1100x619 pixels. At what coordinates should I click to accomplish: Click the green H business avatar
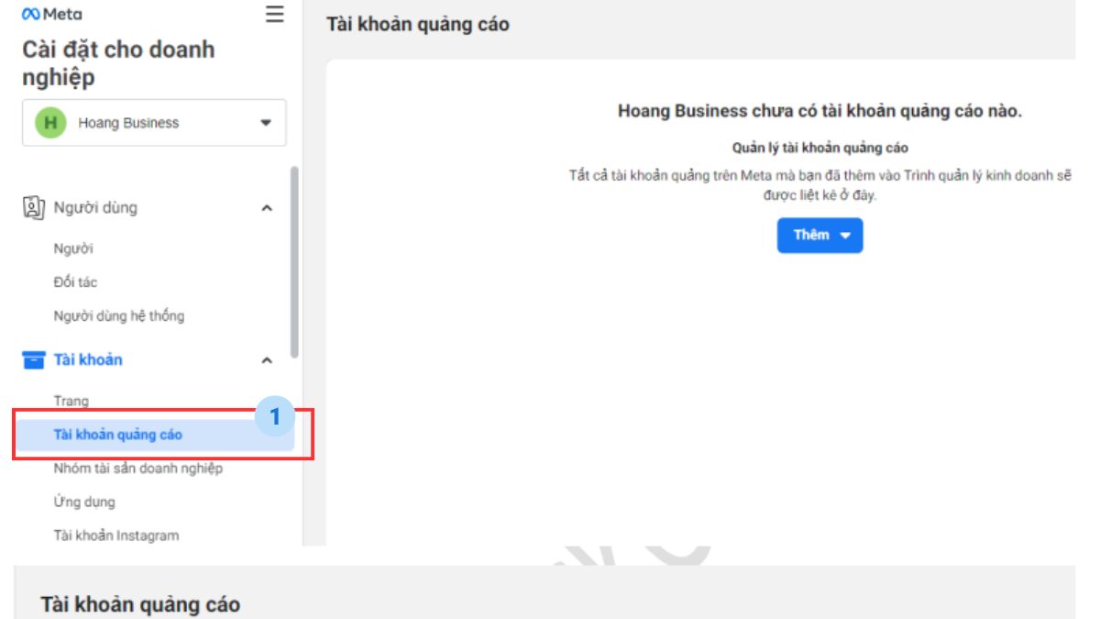point(50,123)
